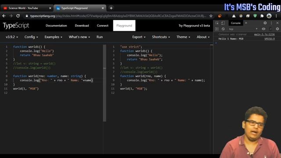Open the green shield extension
281x158 pixels.
point(255,16)
